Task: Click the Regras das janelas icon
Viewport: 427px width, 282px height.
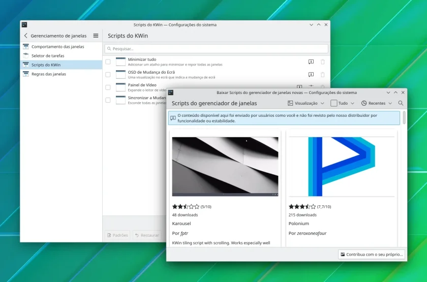Action: click(x=26, y=74)
